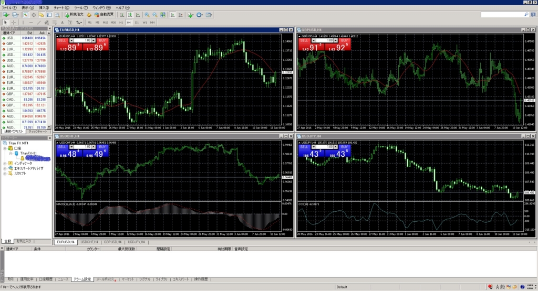Image resolution: width=538 pixels, height=291 pixels.
Task: Select the crosshair tool
Action: 14,22
